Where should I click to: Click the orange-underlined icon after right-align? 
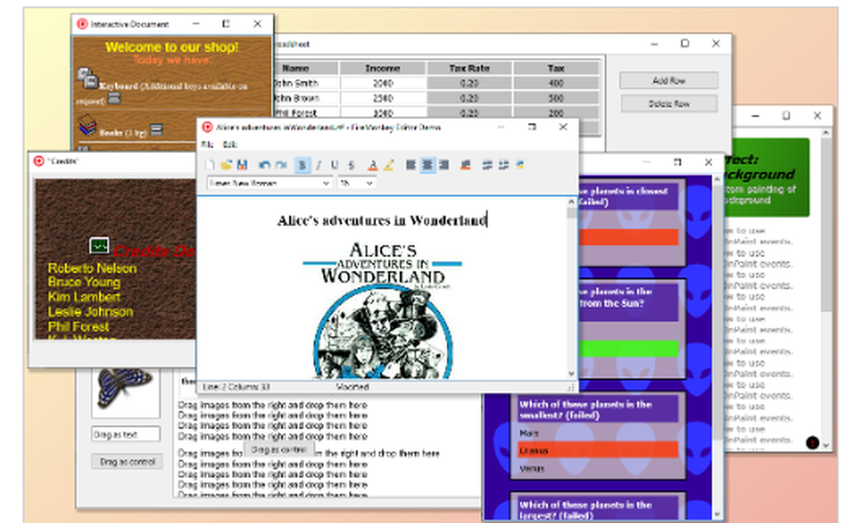coord(465,165)
